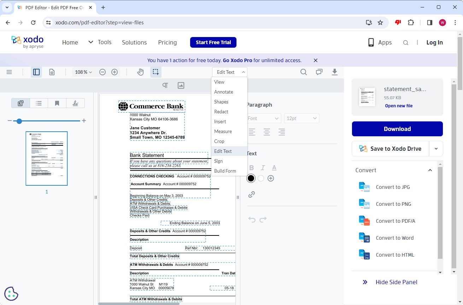Click the thumbnail size slider handle
The image size is (463, 305).
(x=19, y=121)
